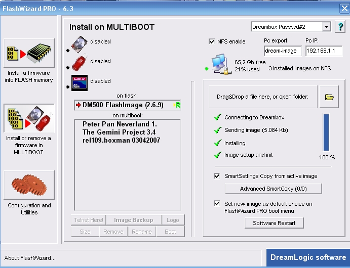Click the Pc IP 192.168.1.1 field
The width and height of the screenshot is (350, 268).
[x=324, y=51]
